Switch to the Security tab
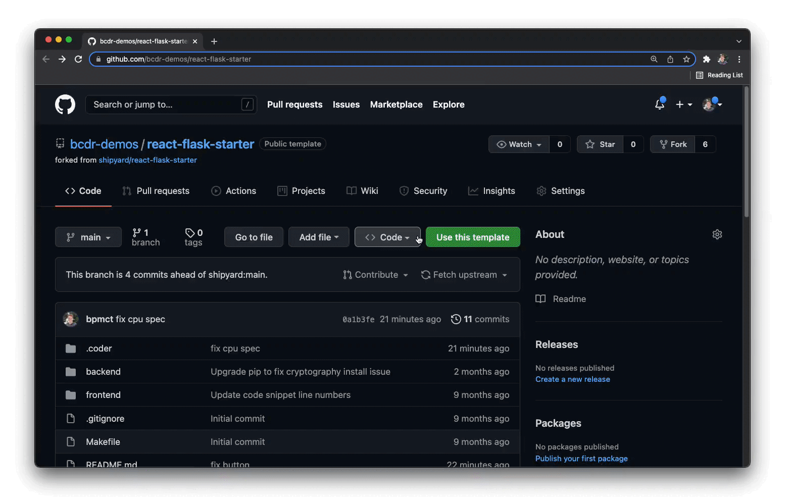786x503 pixels. point(423,191)
